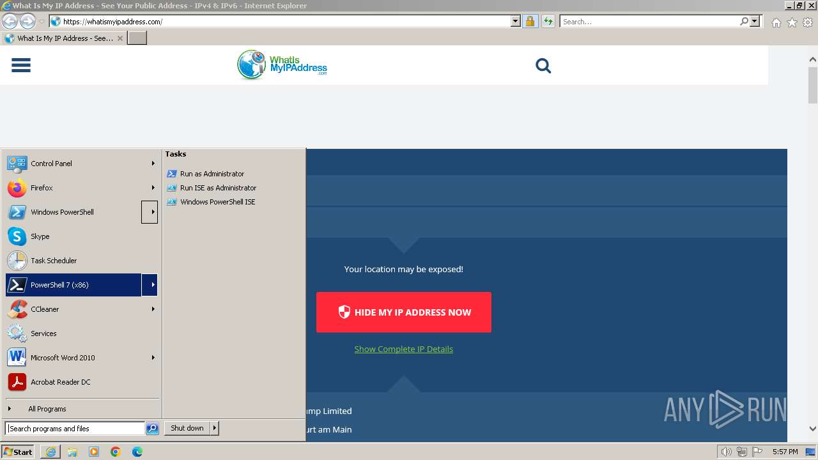Open Shut down options arrow
This screenshot has width=818, height=460.
[214, 428]
